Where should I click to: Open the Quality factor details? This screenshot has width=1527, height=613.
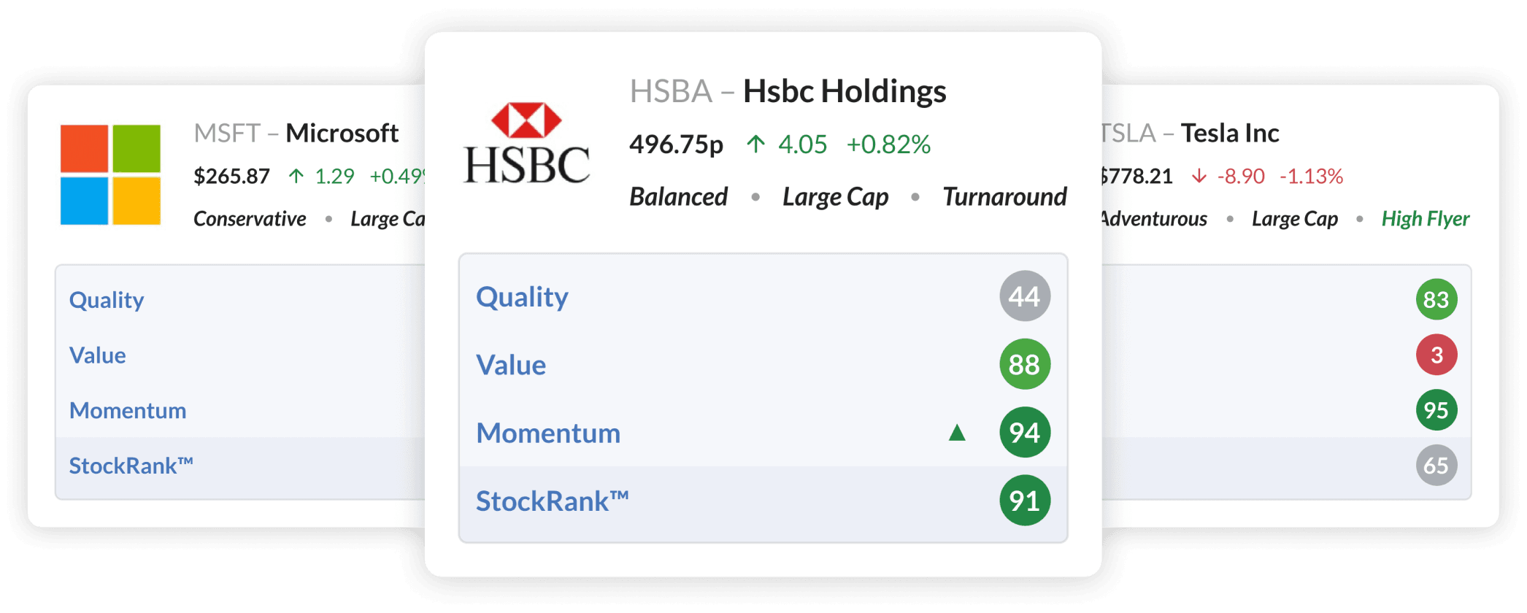click(522, 296)
